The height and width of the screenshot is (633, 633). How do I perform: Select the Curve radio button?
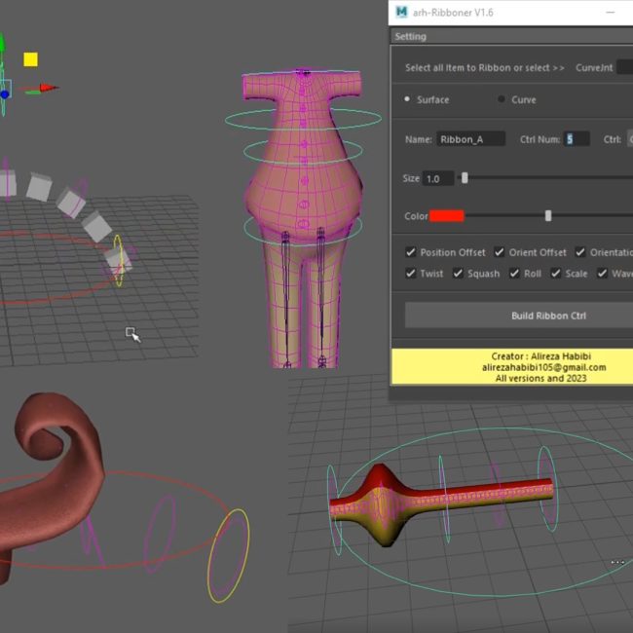[502, 99]
